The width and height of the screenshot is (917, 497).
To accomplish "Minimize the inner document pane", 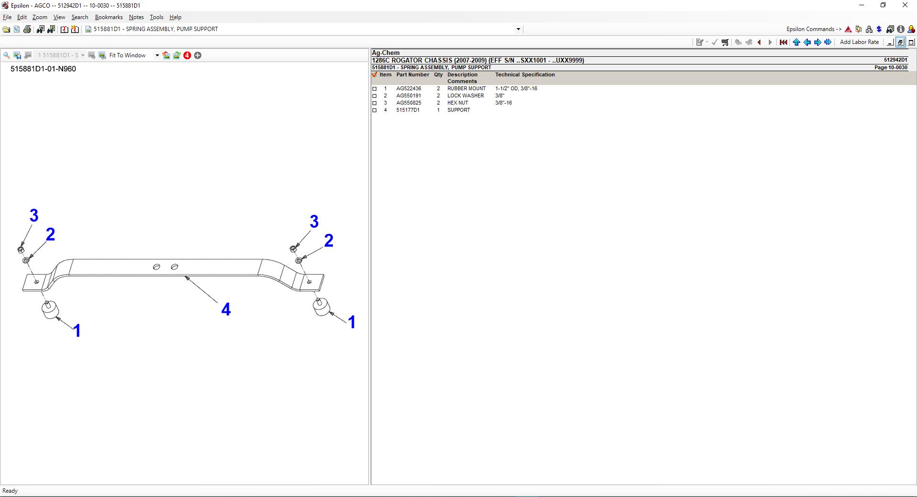I will [x=890, y=42].
